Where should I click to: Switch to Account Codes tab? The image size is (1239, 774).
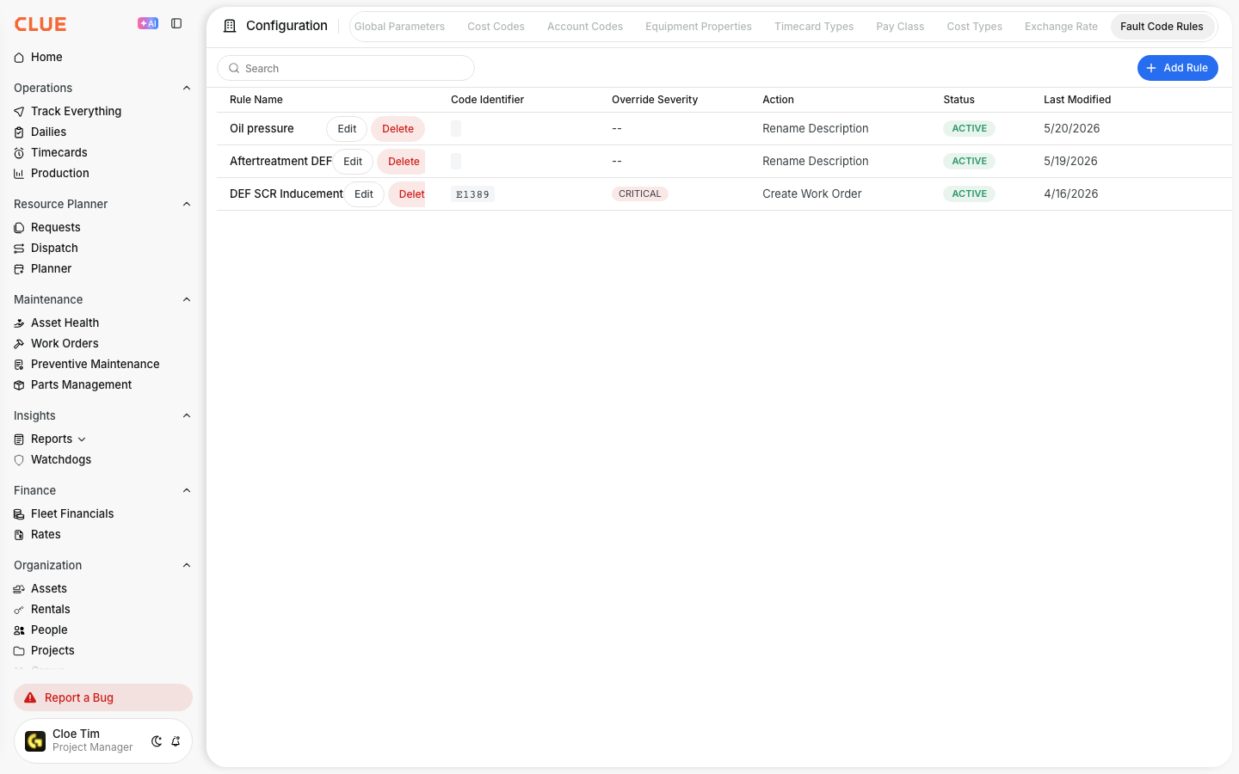[585, 27]
